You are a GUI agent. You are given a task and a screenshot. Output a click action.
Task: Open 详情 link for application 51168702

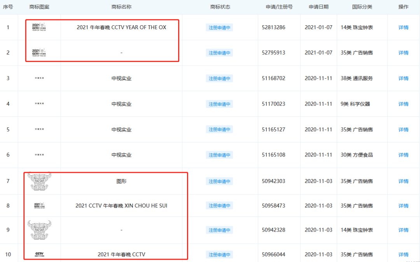[403, 78]
